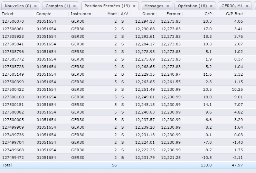Close the Positions Fermées tab x icon
The image size is (256, 173).
point(134,6)
